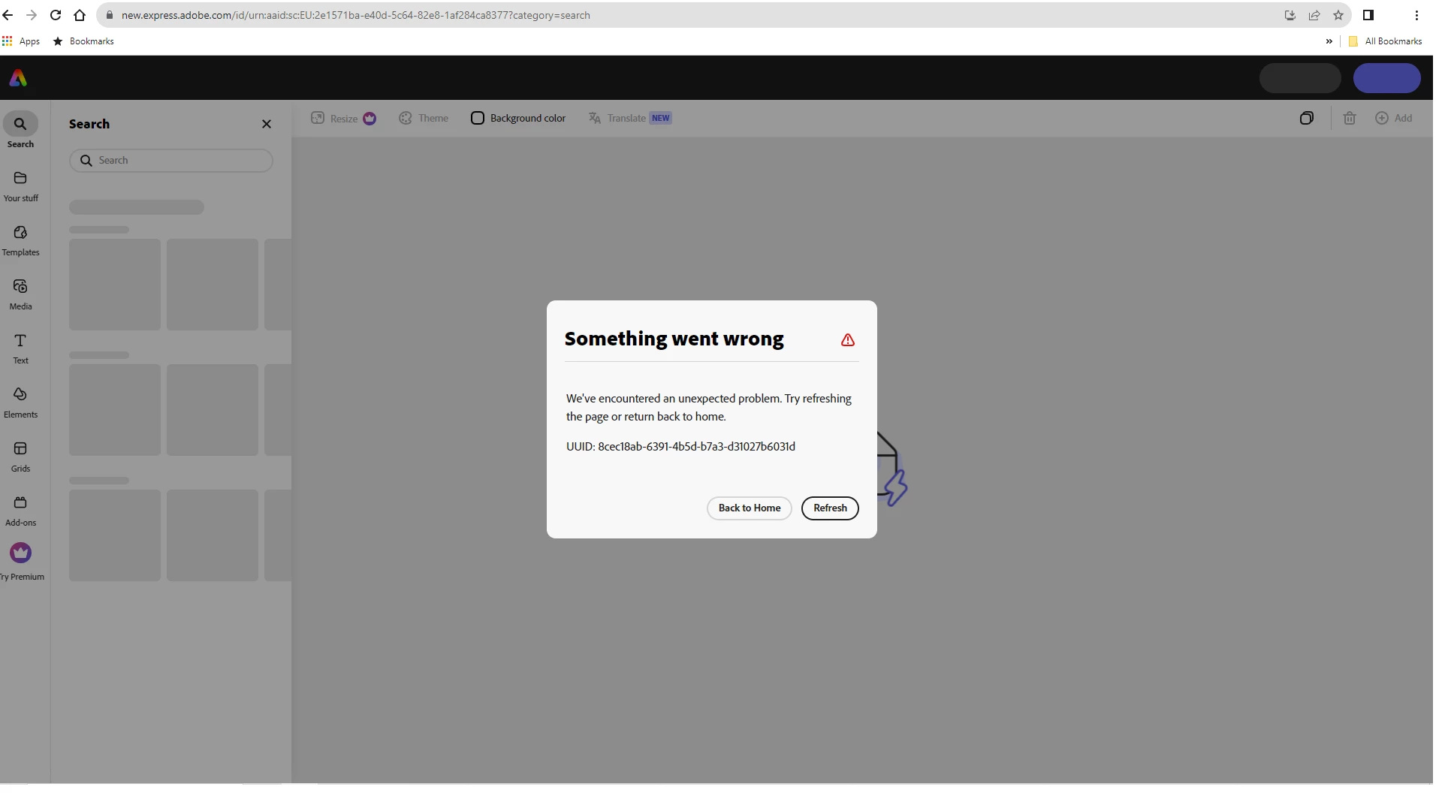Open the Elements panel
The height and width of the screenshot is (811, 1442).
20,395
